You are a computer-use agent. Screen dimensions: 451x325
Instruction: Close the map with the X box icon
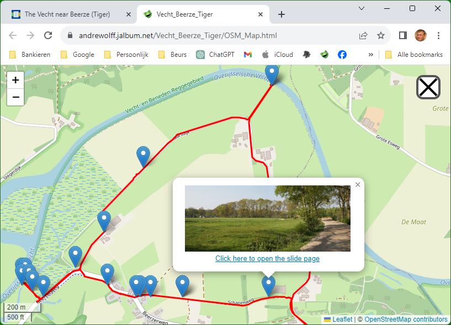pos(428,87)
